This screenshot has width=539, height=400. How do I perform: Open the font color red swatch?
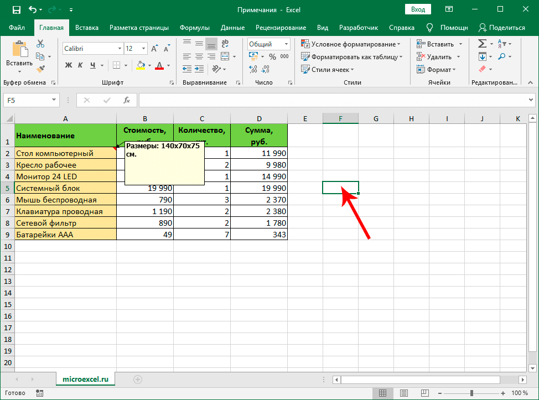coord(159,65)
